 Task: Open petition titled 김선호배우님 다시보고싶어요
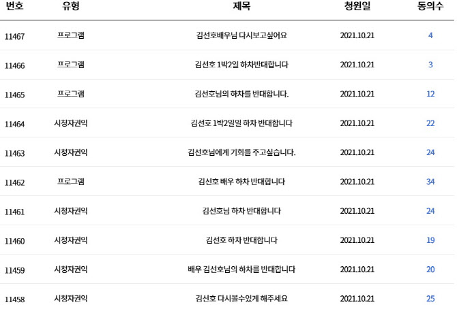pyautogui.click(x=241, y=35)
